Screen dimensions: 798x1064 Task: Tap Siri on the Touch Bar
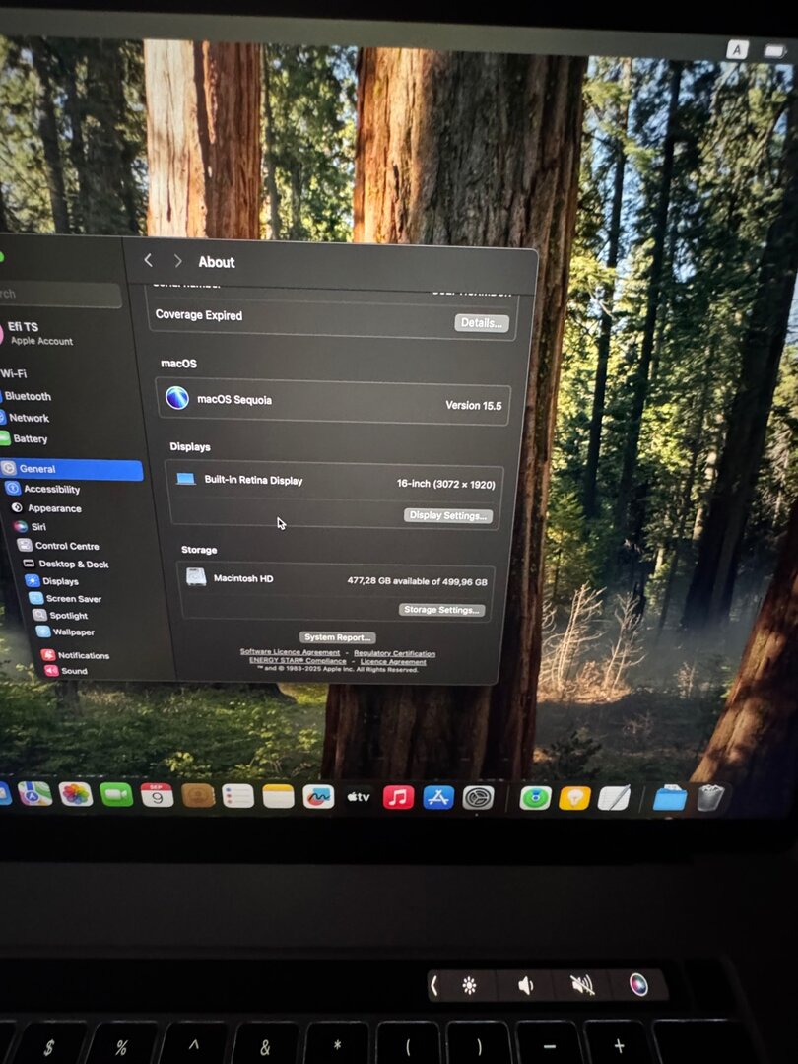[638, 984]
